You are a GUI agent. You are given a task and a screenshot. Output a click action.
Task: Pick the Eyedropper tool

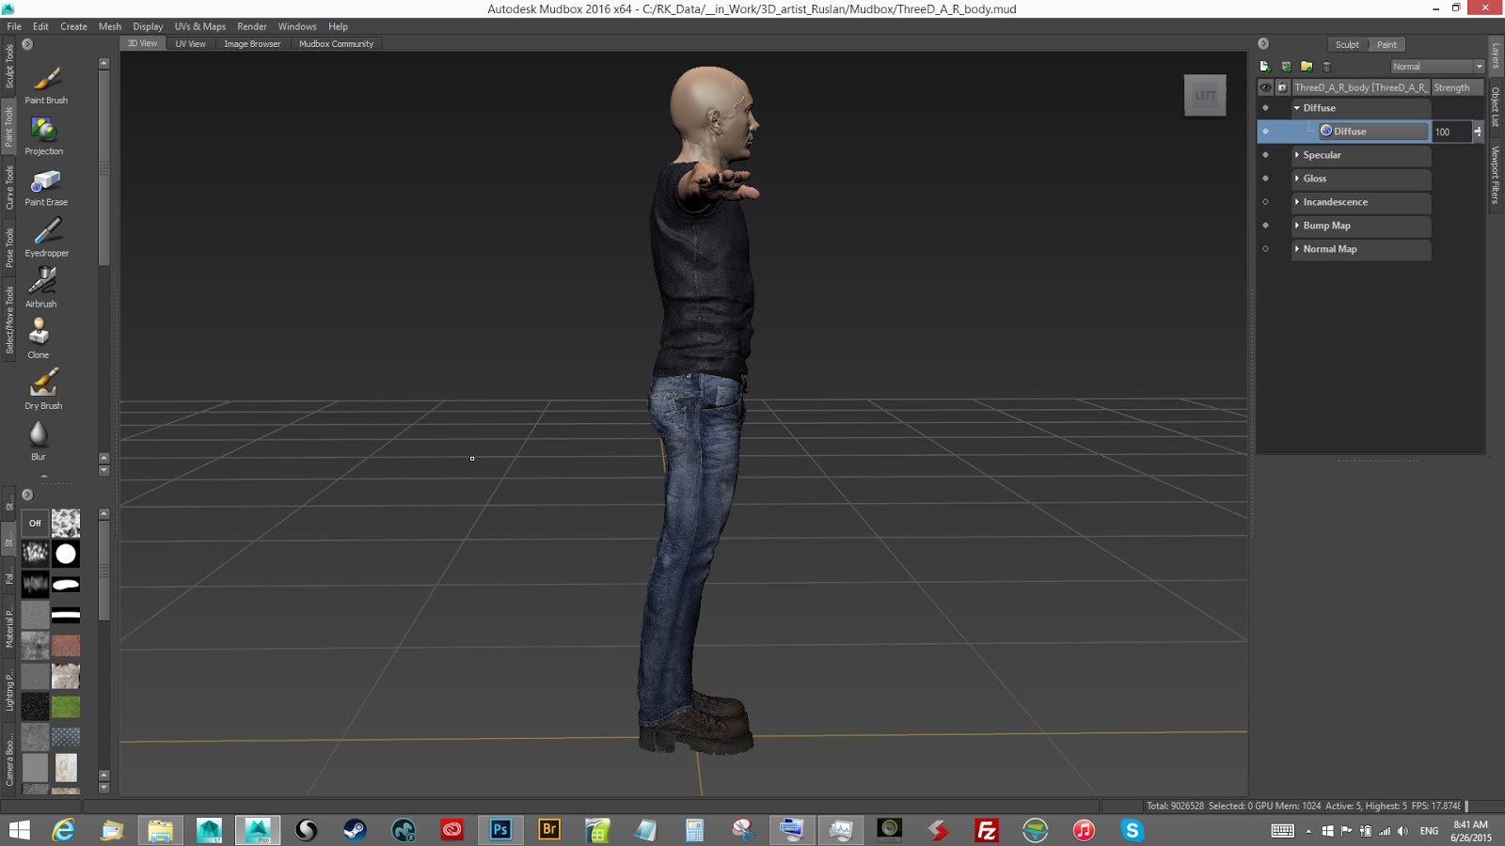[46, 238]
